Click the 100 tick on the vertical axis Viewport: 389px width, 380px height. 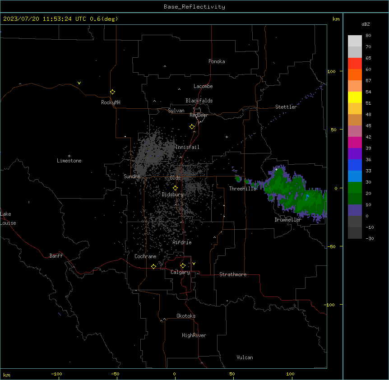click(x=331, y=71)
